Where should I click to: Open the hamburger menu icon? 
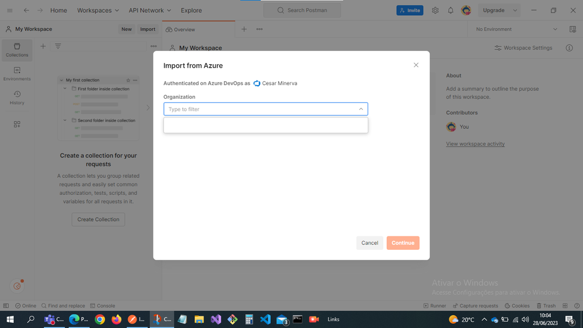tap(10, 11)
